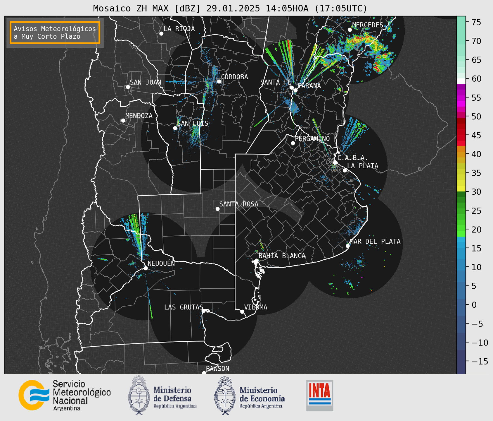Pick the green 25 dBZ colorbar segment

461,211
